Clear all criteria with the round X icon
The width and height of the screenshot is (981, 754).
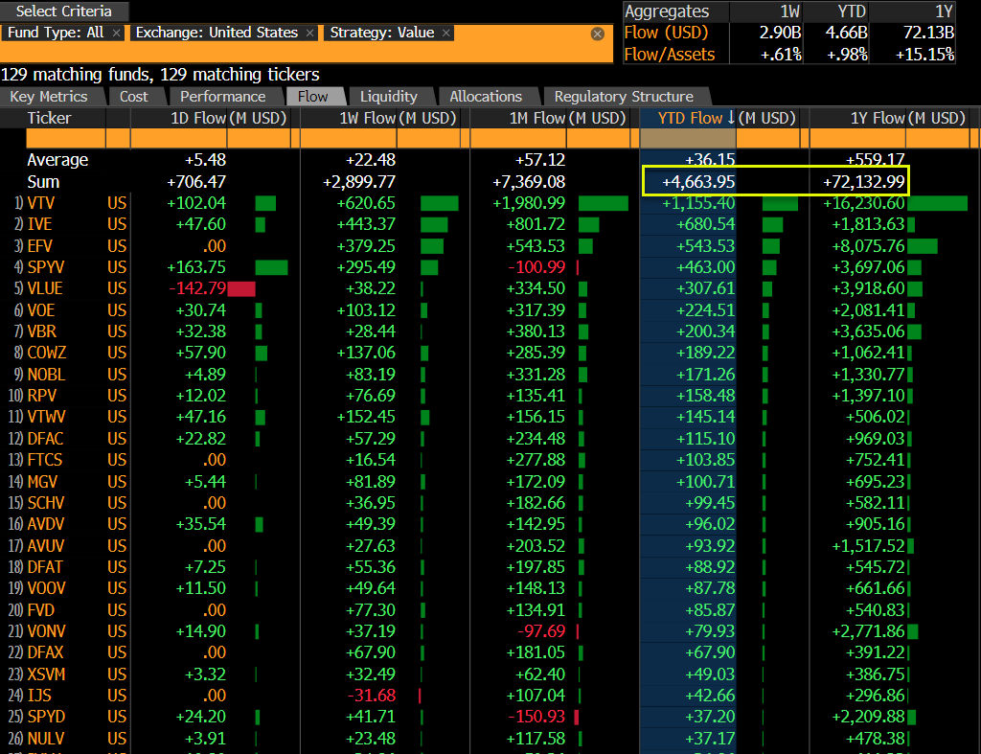(598, 34)
